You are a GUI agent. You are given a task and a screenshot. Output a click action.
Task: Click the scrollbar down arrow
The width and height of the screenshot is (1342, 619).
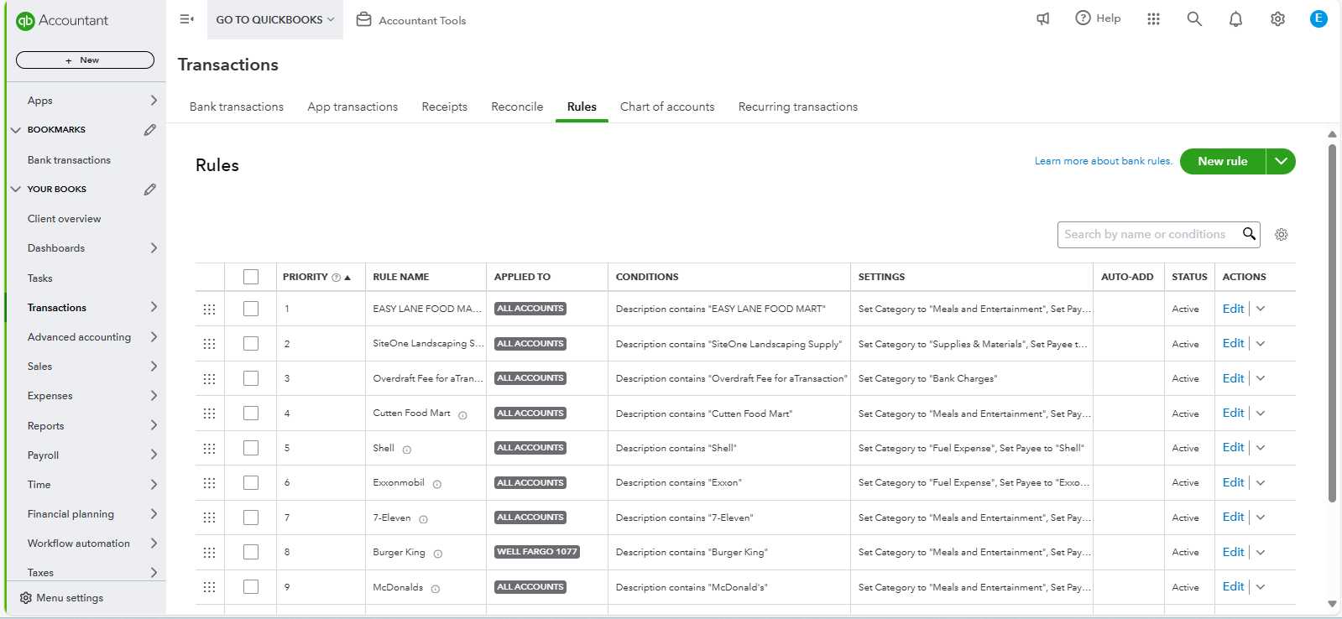[x=1332, y=604]
